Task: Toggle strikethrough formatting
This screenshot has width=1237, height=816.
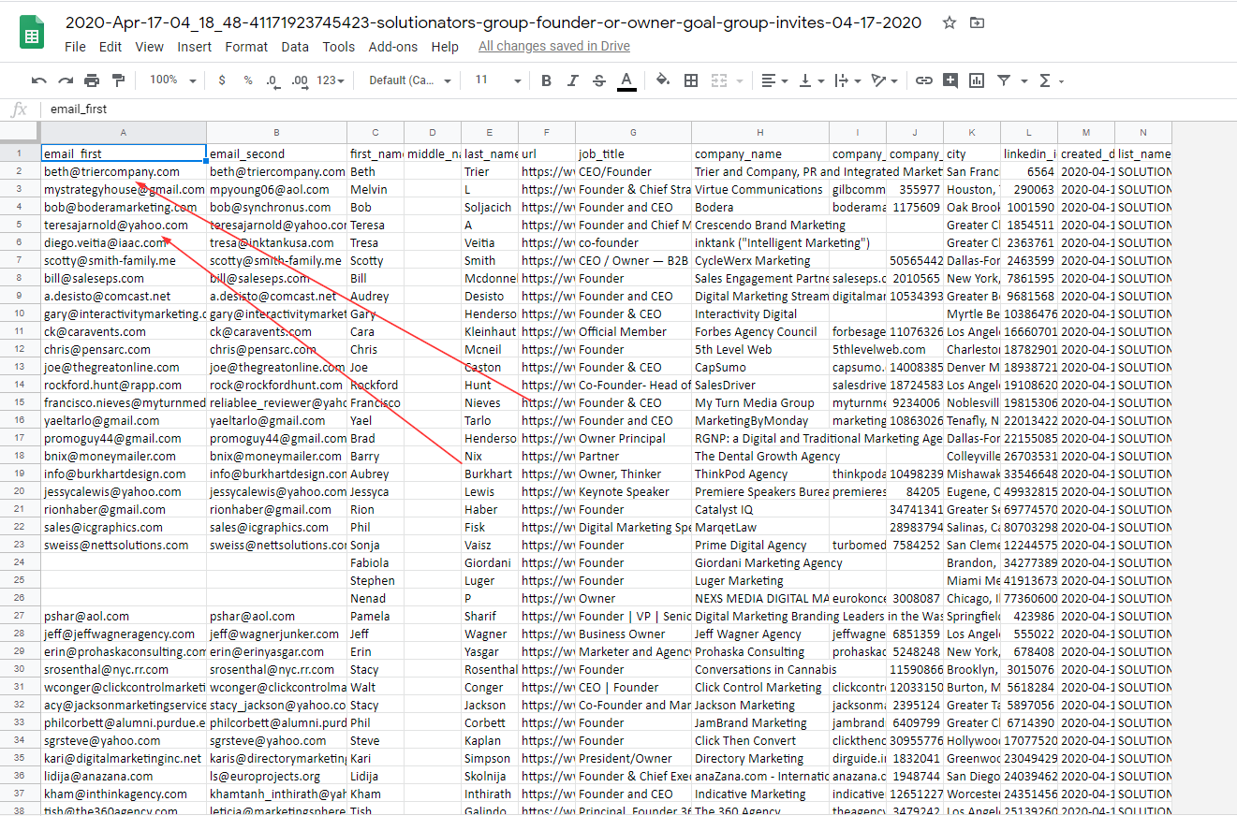Action: pyautogui.click(x=599, y=80)
